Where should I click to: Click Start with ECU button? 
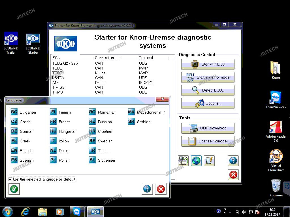click(208, 64)
